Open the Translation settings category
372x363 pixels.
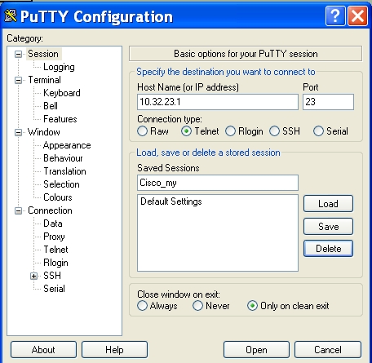(64, 171)
